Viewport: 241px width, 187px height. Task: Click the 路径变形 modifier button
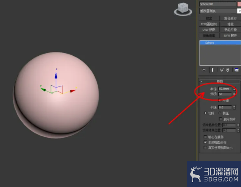click(x=231, y=18)
